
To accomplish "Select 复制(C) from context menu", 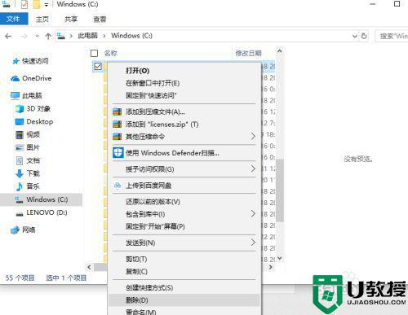I will (184, 271).
